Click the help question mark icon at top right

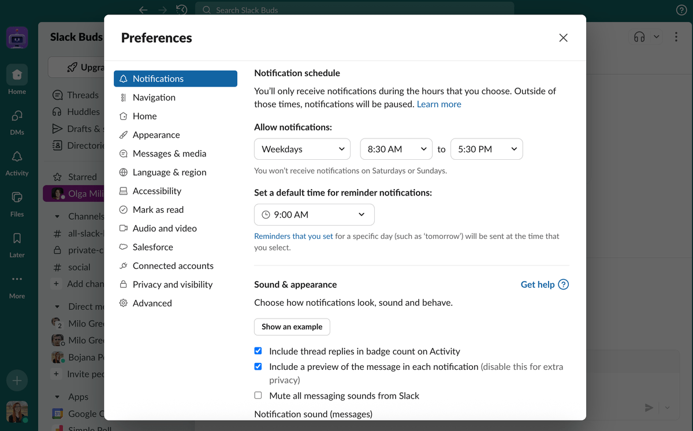pos(681,10)
